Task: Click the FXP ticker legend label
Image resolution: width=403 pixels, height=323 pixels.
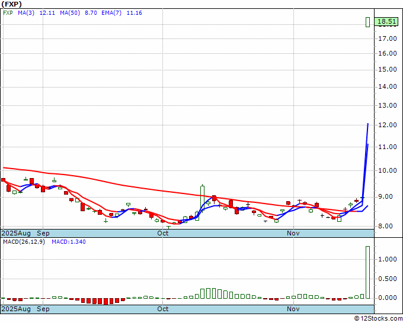Action: [8, 13]
